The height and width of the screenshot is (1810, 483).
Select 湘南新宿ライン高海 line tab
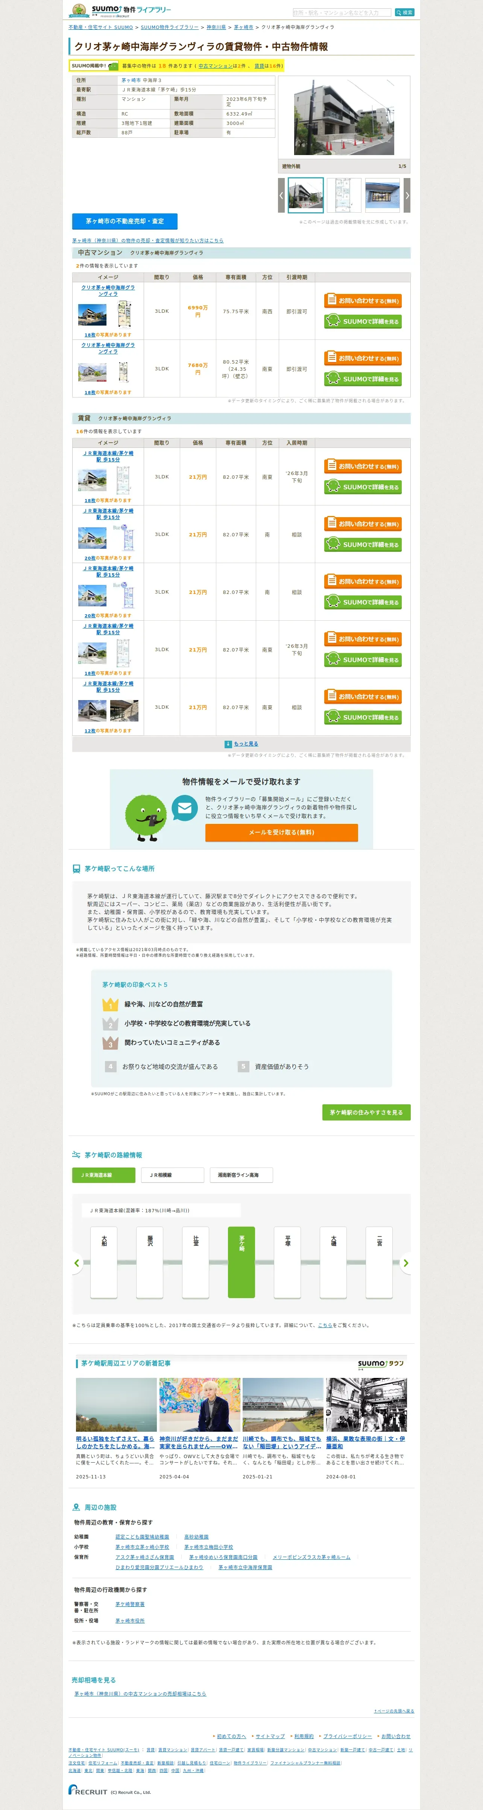(x=241, y=1175)
